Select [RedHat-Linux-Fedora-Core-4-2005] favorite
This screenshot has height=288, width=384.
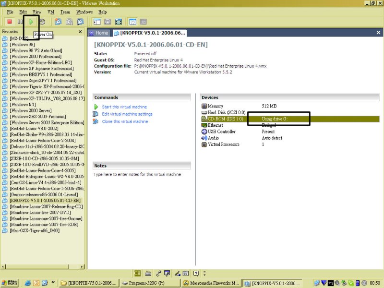[x=43, y=170]
